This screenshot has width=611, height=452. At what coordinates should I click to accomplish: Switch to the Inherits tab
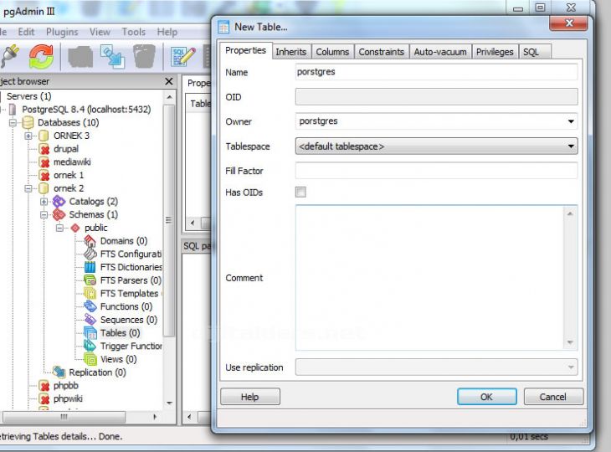pyautogui.click(x=291, y=52)
